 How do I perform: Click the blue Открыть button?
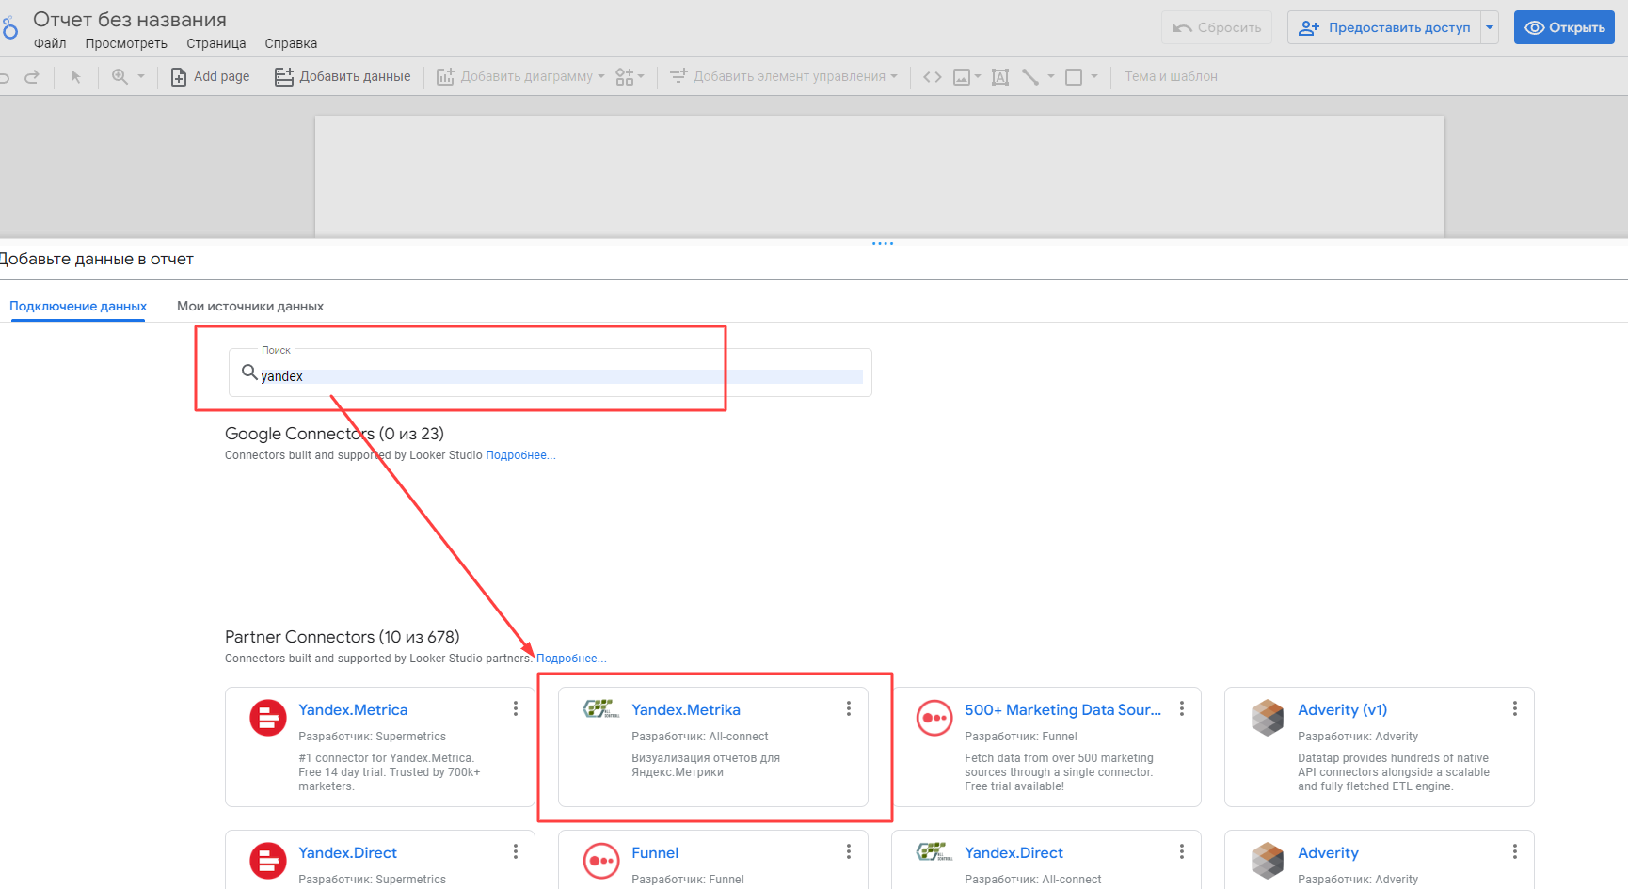tap(1564, 27)
